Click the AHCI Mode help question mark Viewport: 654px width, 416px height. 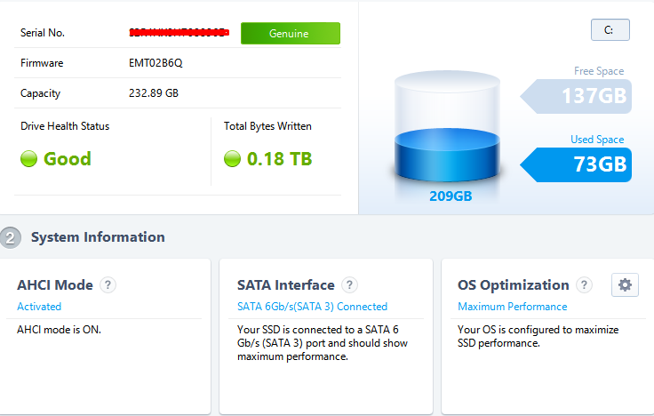pos(108,285)
